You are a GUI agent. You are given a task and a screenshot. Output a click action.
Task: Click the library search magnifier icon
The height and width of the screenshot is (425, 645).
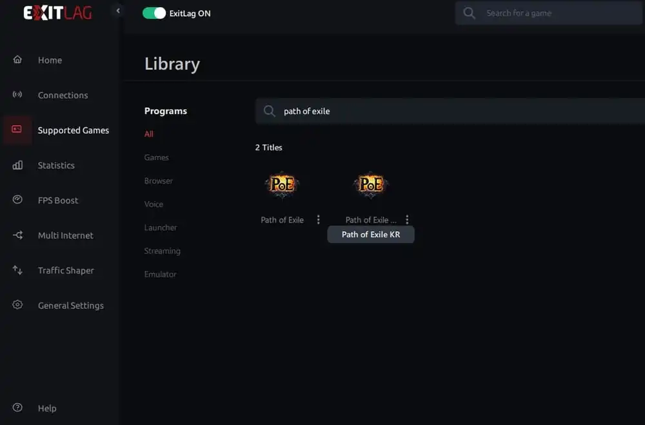pos(270,111)
